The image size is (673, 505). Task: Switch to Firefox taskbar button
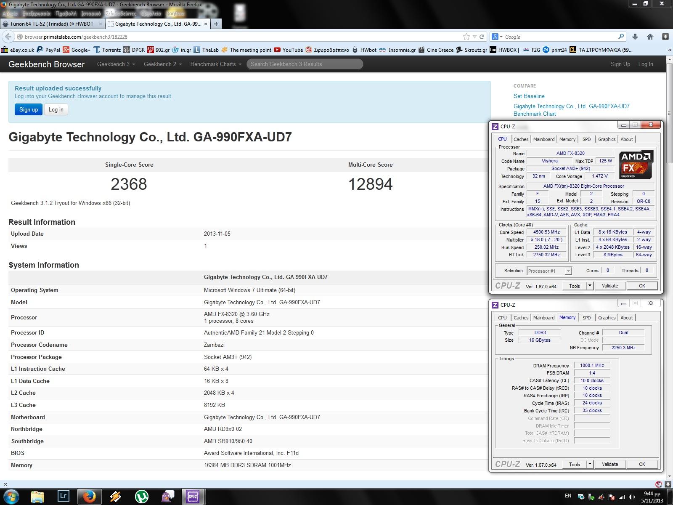pyautogui.click(x=89, y=497)
